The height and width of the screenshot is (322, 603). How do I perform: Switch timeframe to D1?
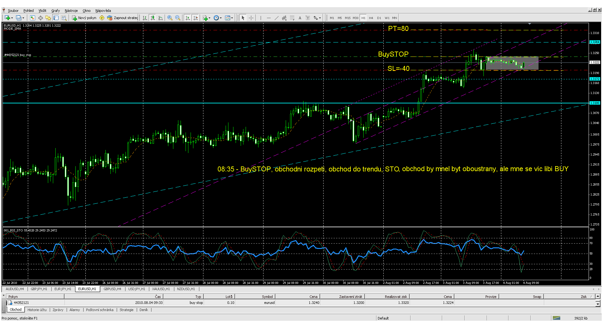[379, 18]
